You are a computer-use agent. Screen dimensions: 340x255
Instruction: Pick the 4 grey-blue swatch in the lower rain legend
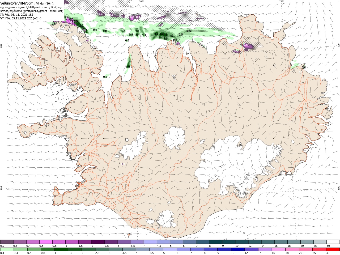click(x=142, y=249)
